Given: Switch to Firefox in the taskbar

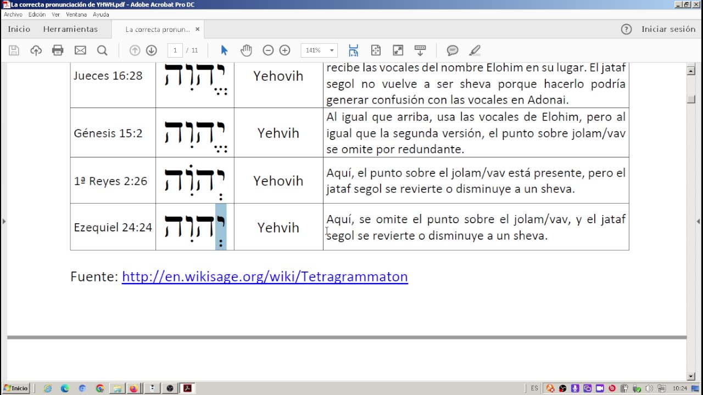Looking at the screenshot, I should pos(133,388).
